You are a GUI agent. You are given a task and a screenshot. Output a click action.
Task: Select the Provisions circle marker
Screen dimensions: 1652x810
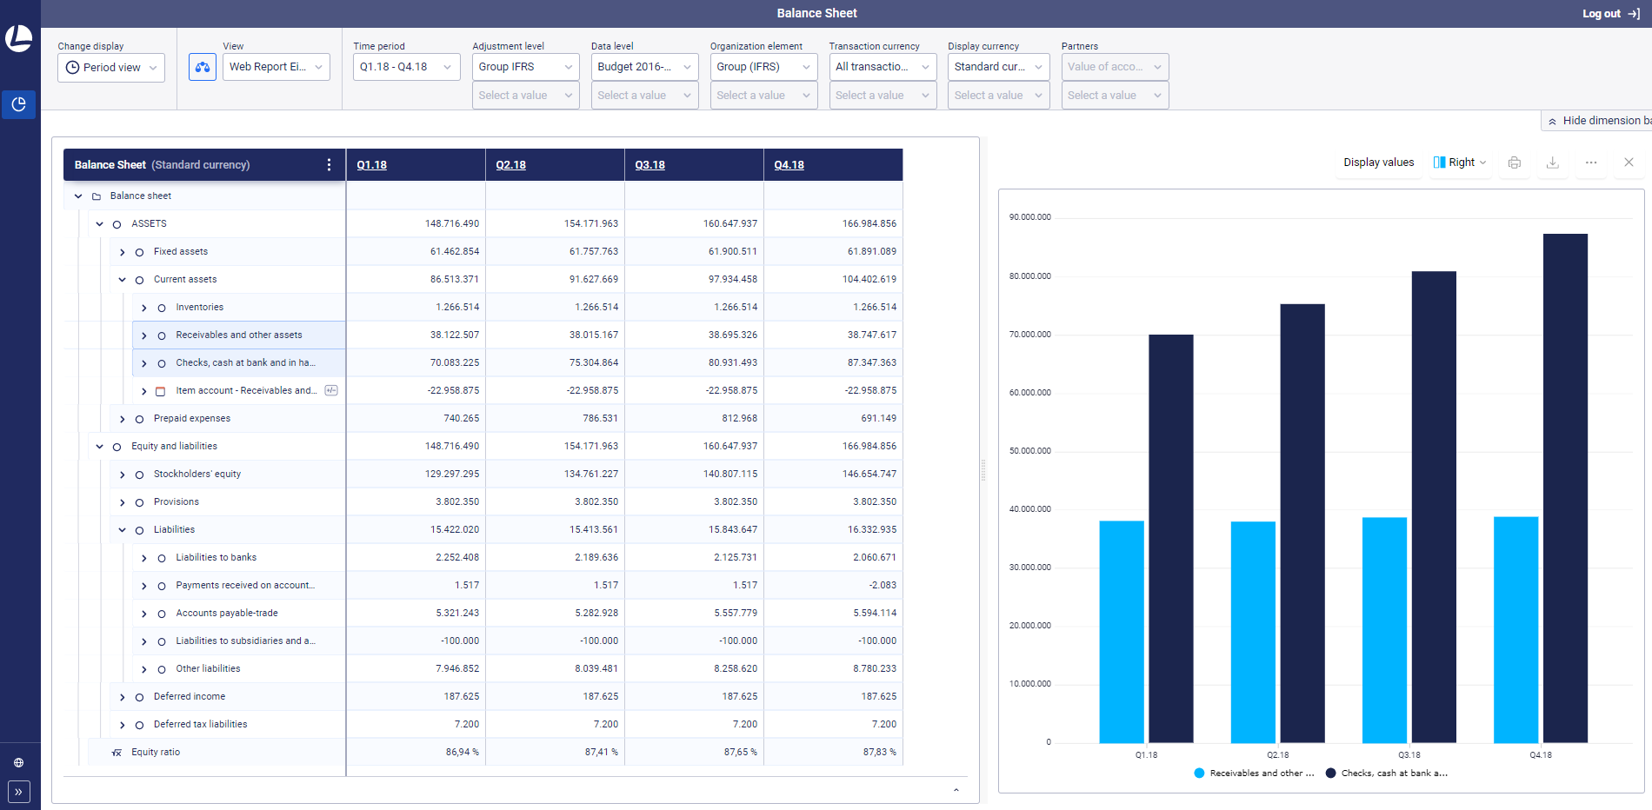click(139, 502)
